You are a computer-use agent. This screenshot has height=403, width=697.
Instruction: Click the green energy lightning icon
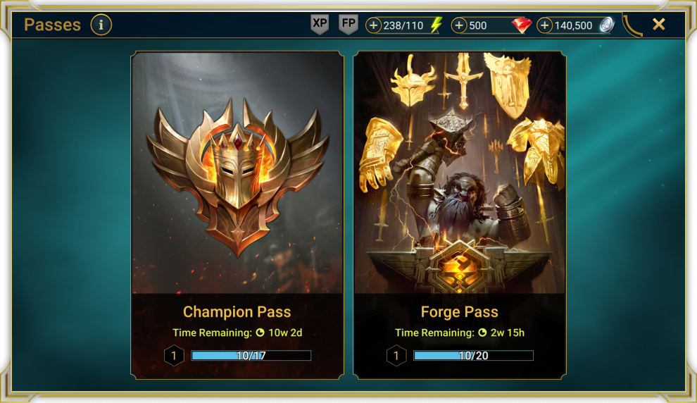(436, 25)
